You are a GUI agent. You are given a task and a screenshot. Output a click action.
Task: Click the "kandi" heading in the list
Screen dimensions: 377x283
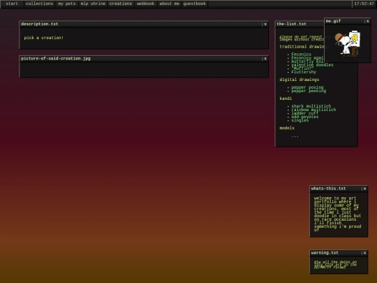coord(286,99)
